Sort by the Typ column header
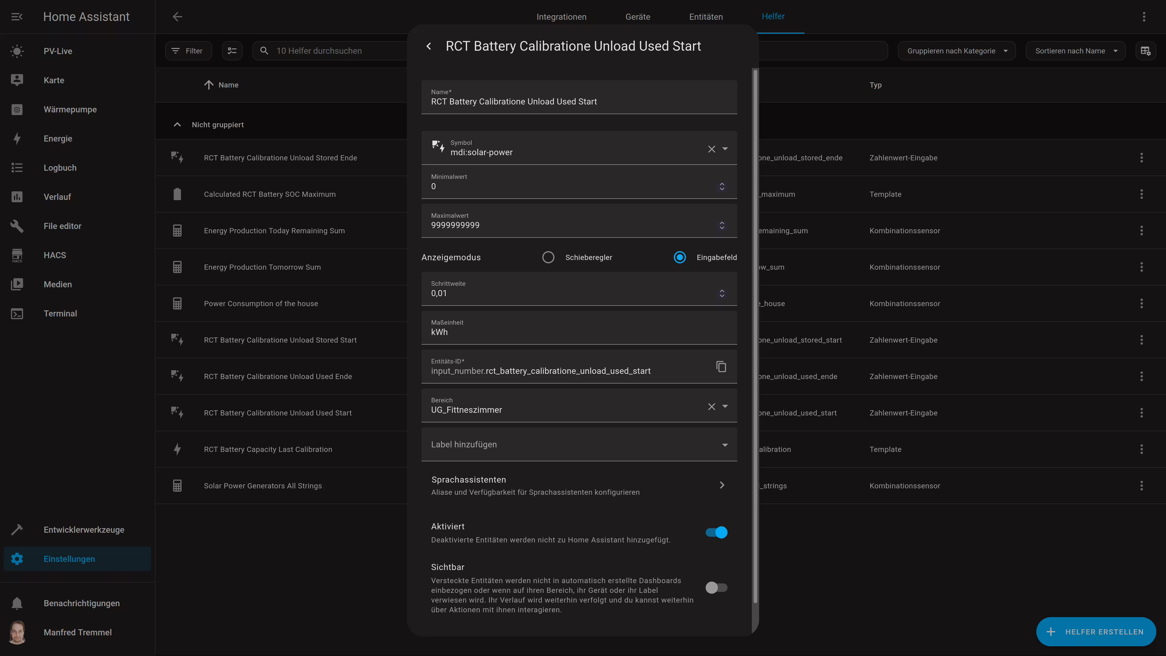 tap(875, 85)
